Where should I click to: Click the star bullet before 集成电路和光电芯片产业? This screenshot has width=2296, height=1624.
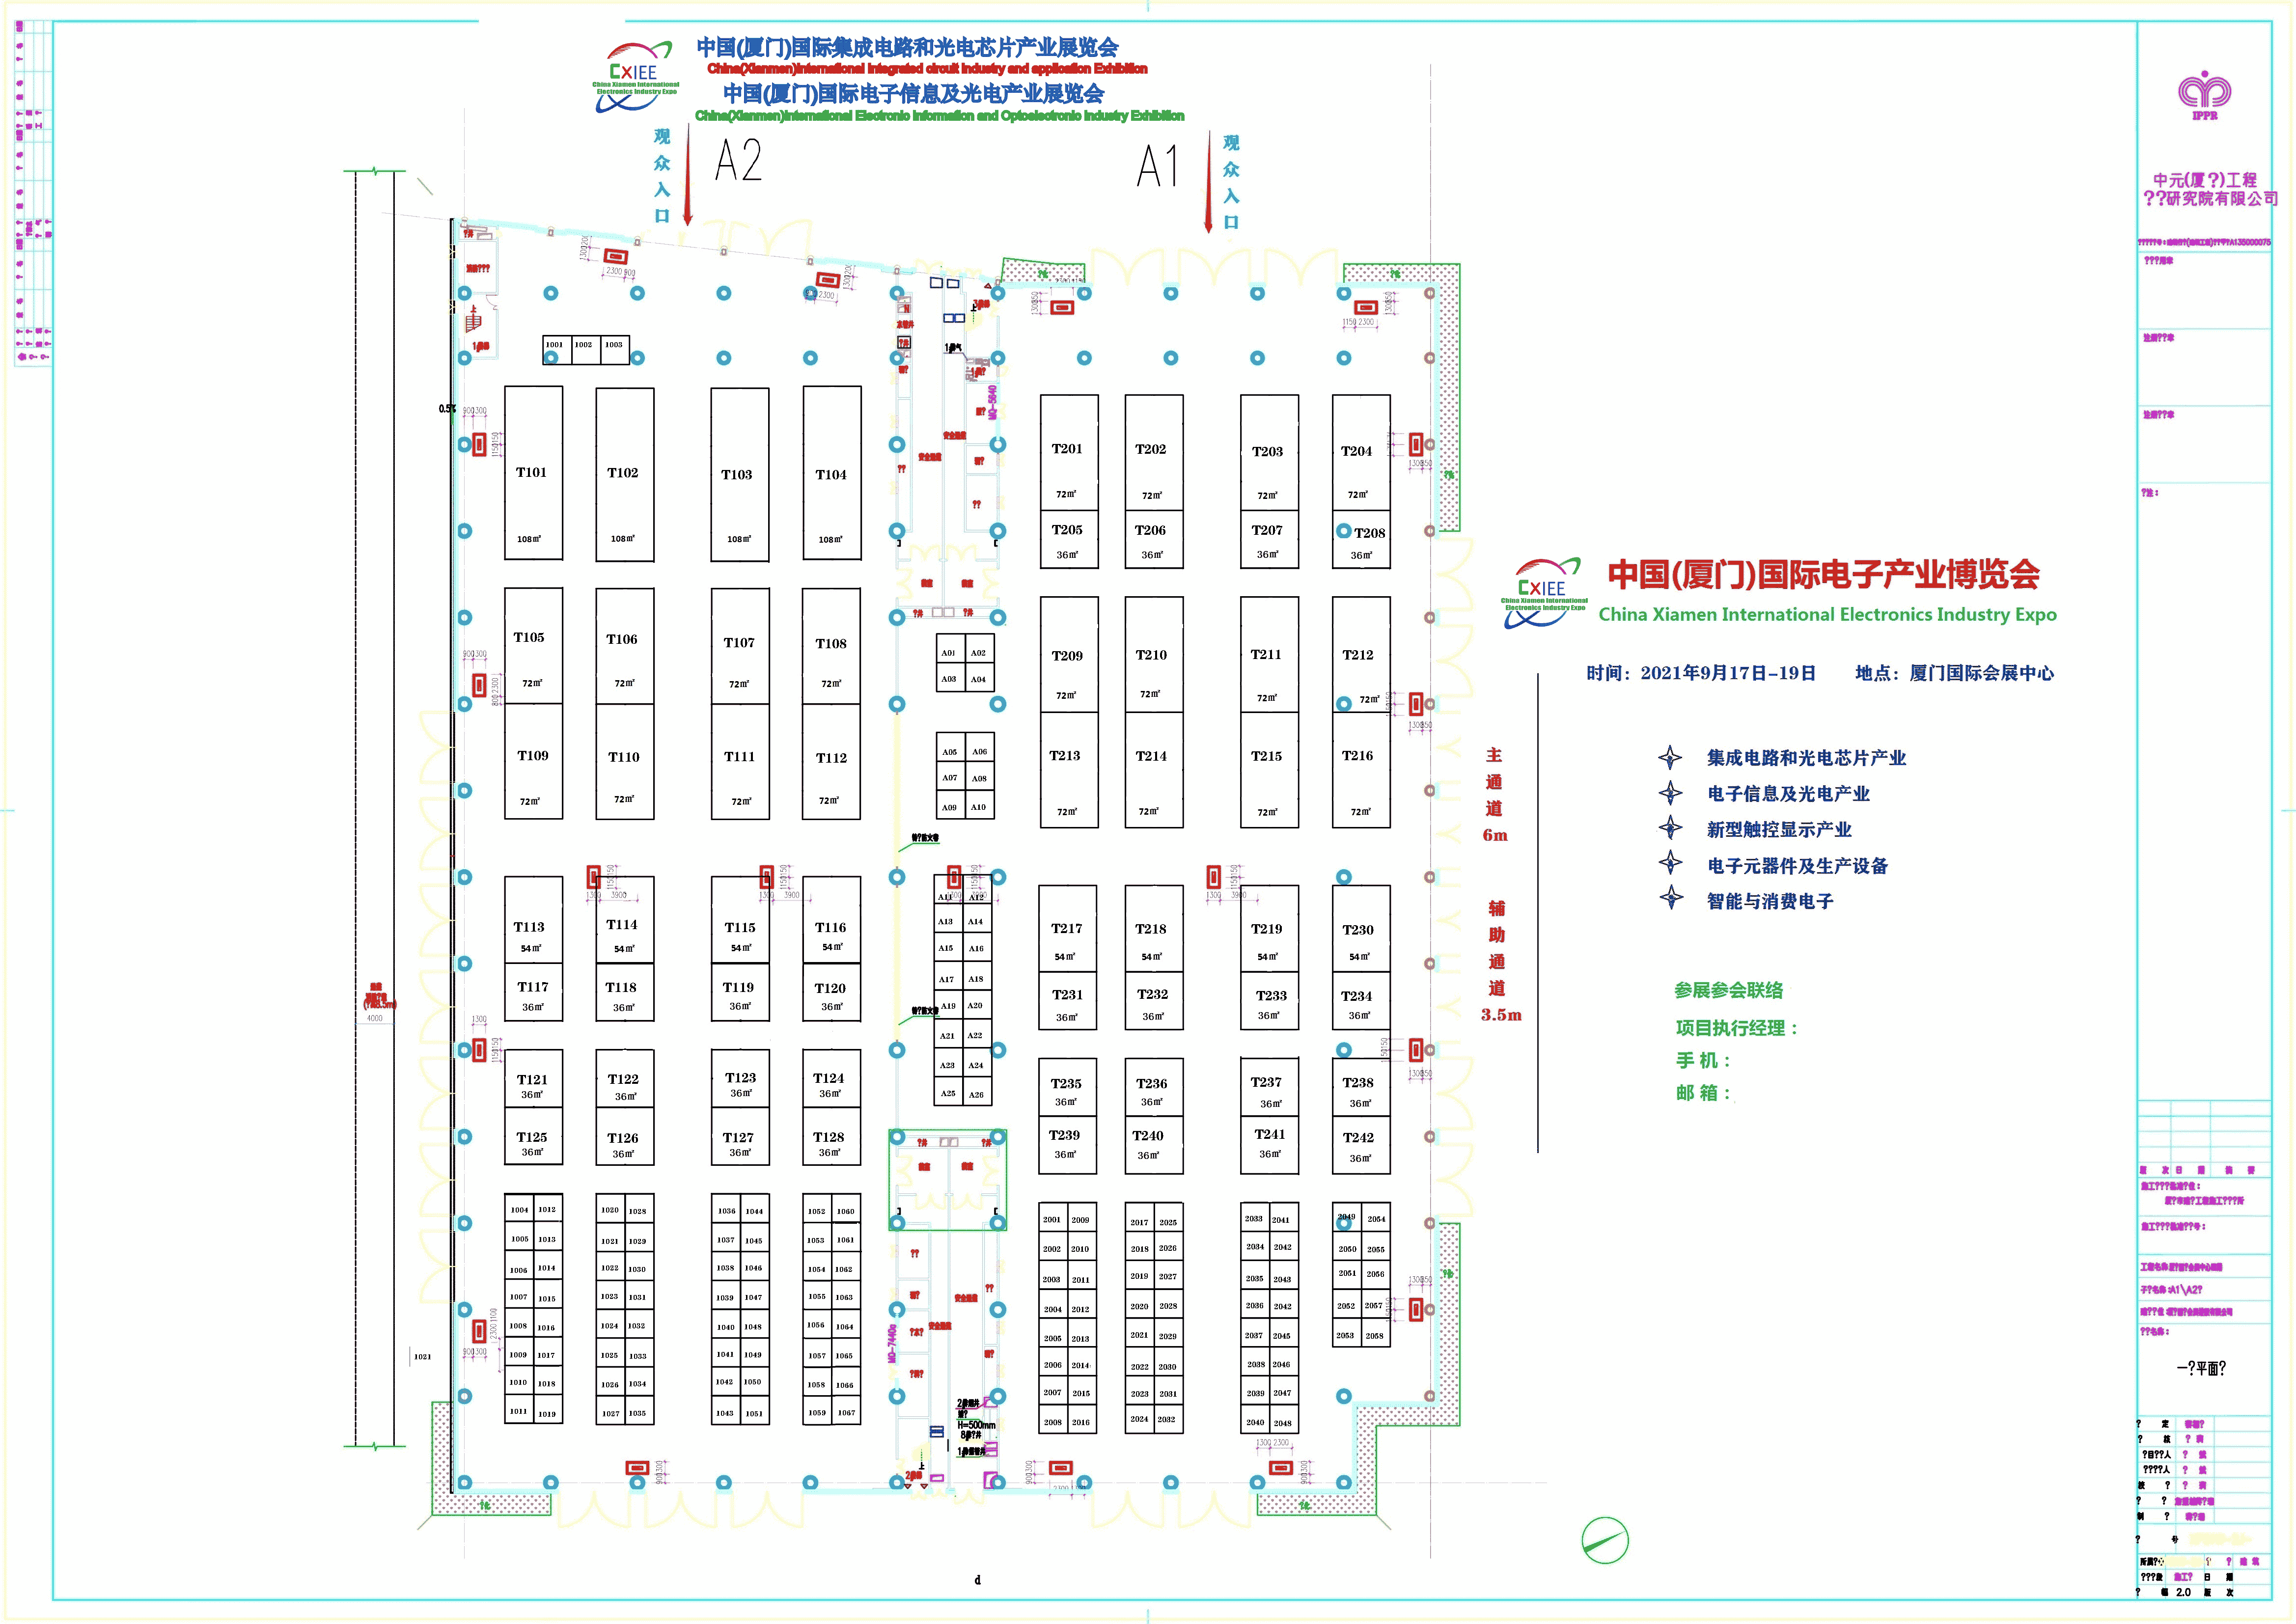[1670, 757]
